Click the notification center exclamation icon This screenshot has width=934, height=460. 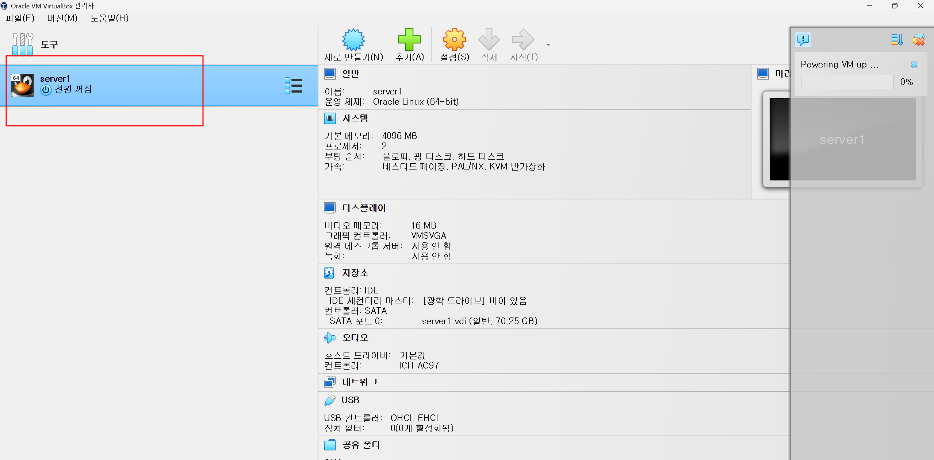803,40
